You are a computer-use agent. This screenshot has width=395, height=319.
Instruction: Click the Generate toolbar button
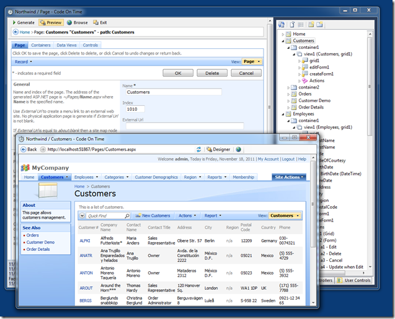[24, 22]
